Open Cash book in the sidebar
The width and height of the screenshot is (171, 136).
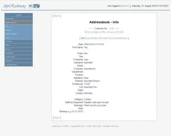19,57
